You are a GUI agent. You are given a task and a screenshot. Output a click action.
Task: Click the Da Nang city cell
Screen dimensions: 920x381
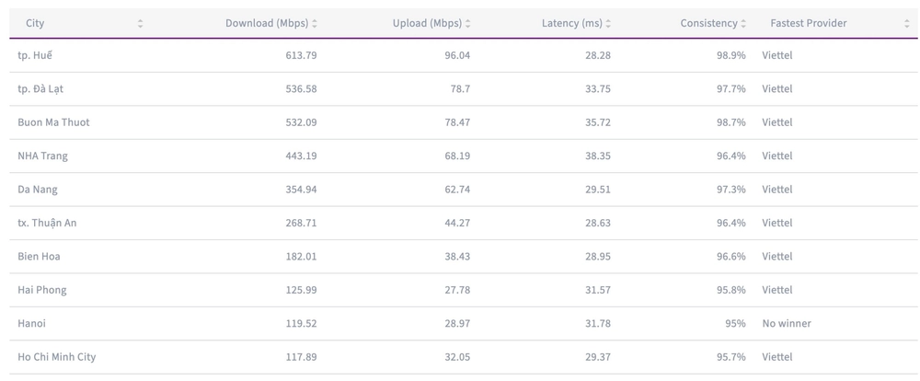[38, 190]
